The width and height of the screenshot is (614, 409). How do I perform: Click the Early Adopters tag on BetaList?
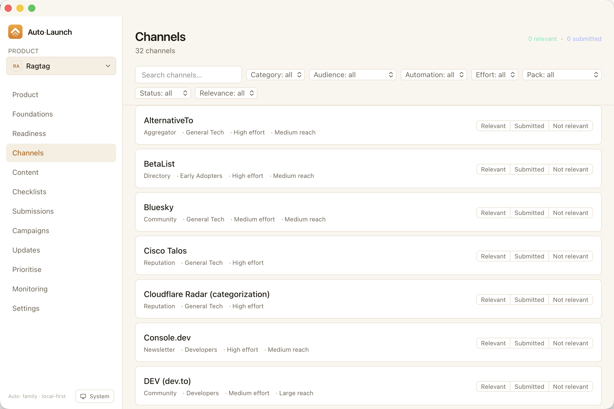[201, 176]
